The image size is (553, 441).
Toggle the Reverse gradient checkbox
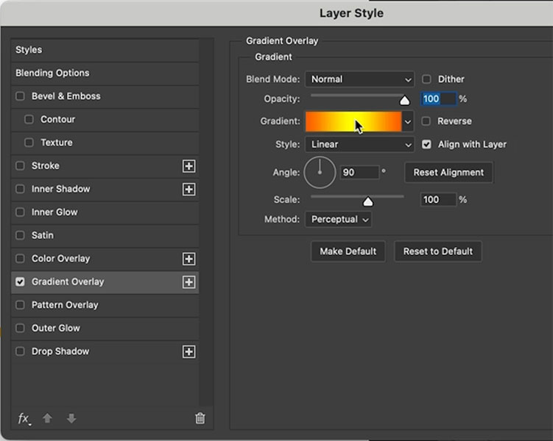426,121
